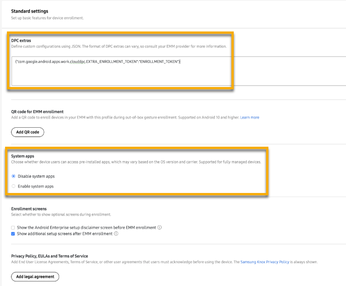Click the Standard settings heading
The height and width of the screenshot is (286, 346).
(30, 11)
